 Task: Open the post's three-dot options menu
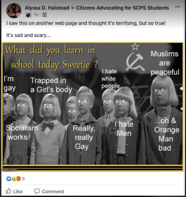pyautogui.click(x=177, y=7)
